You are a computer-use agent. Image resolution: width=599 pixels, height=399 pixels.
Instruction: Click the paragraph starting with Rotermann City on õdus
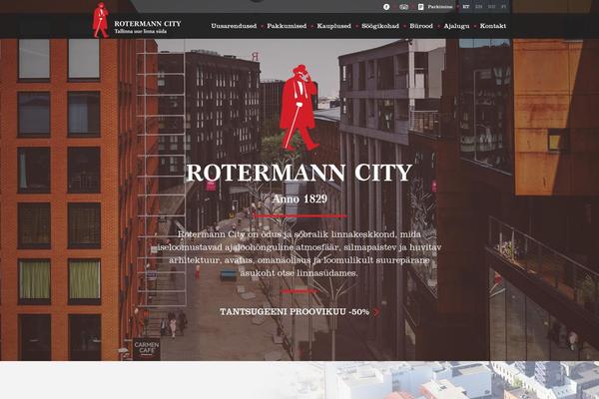[299, 253]
